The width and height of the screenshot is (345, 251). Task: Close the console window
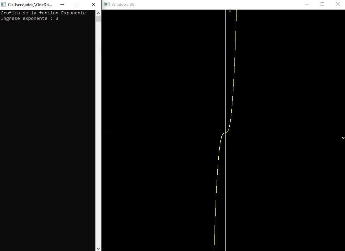[x=93, y=4]
